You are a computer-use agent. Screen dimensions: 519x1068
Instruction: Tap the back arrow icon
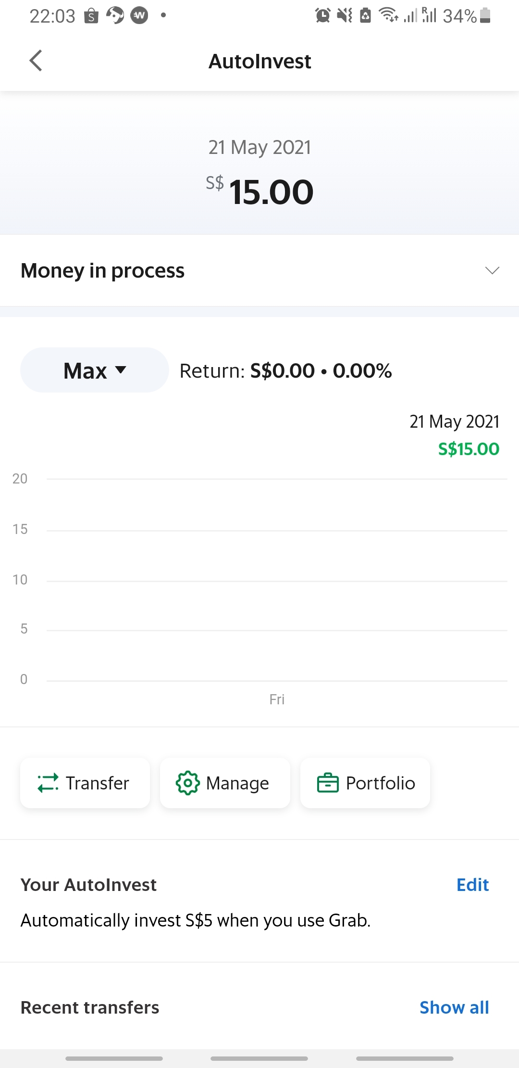click(36, 61)
